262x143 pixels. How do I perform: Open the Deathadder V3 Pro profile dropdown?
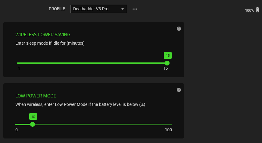point(95,9)
